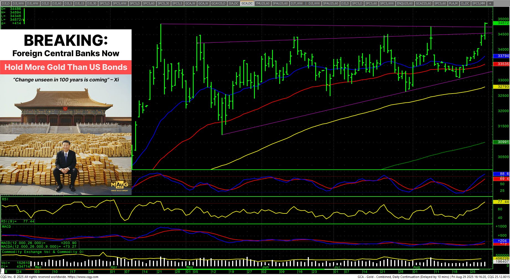This screenshot has height=279, width=510.
Task: Switch to the DJI,60 chart tab
Action: click(57, 3)
